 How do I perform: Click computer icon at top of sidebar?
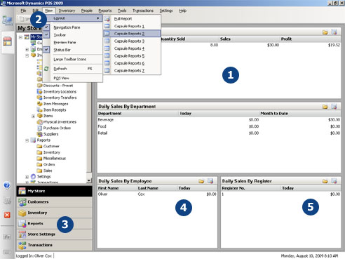click(x=7, y=20)
